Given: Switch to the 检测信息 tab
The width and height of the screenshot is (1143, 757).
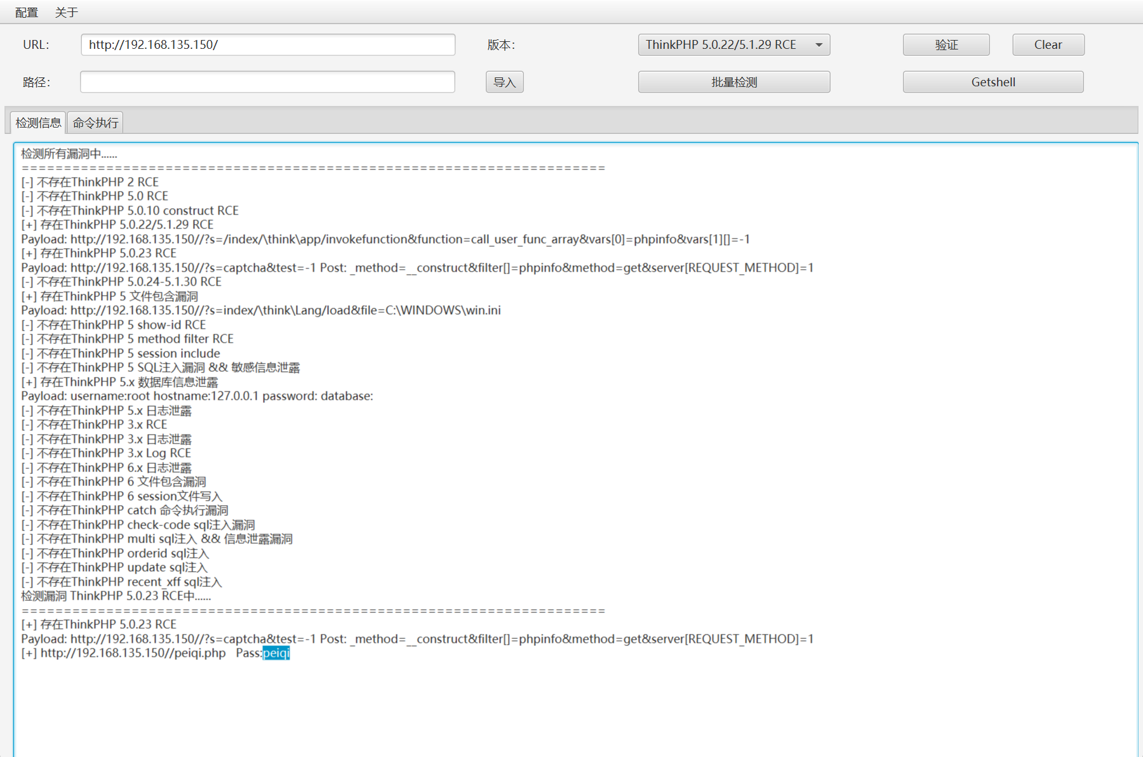Looking at the screenshot, I should point(38,122).
